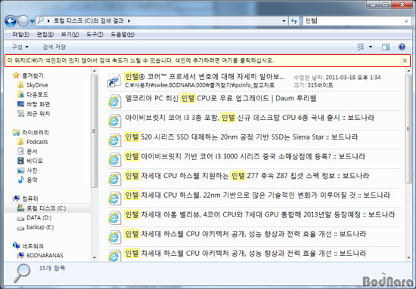Screen dimensions: 416x289
Task: Expand the view options dropdown arrow
Action: click(371, 47)
